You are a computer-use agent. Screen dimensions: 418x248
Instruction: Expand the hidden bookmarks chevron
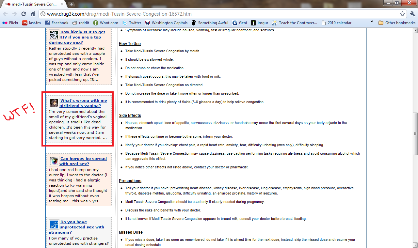pos(372,22)
